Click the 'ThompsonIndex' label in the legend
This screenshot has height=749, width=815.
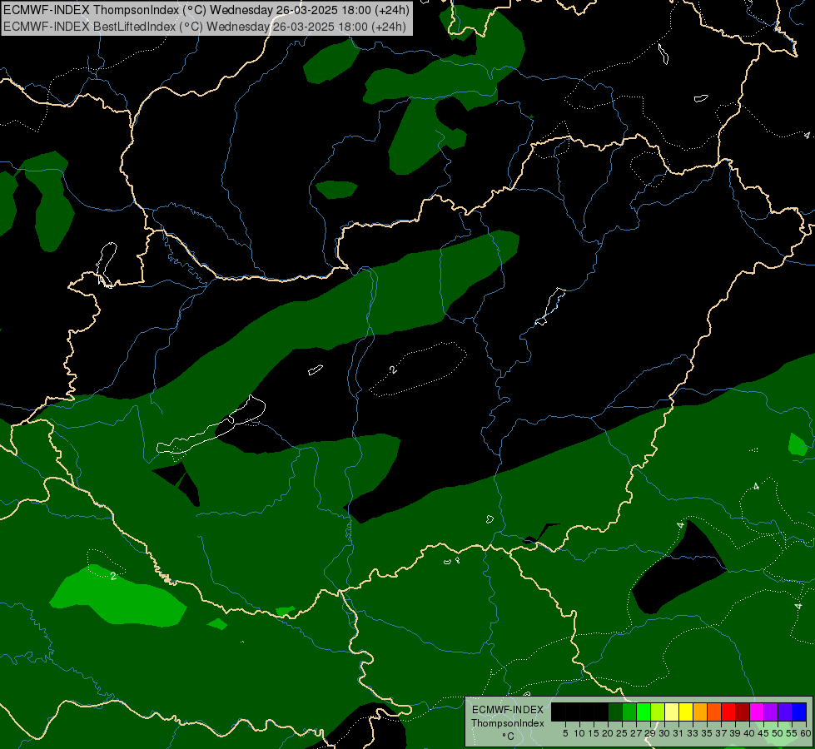508,723
